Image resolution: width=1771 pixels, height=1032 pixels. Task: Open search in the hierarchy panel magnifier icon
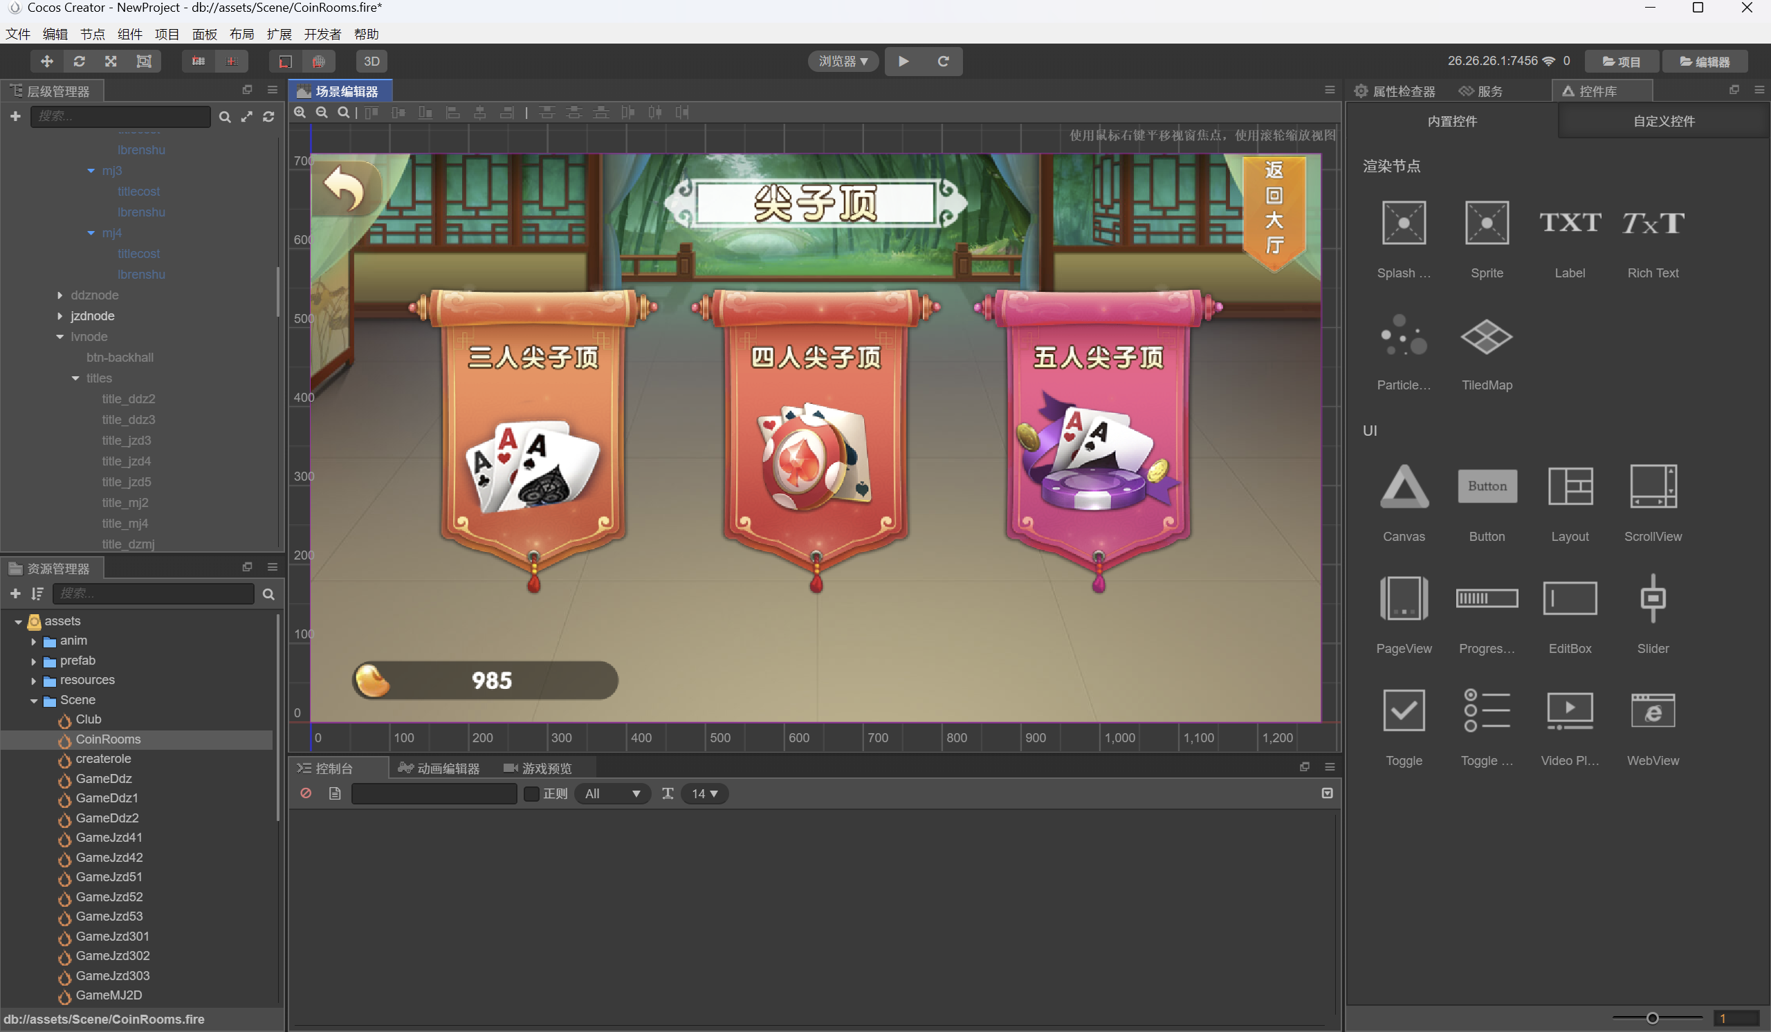[x=224, y=117]
